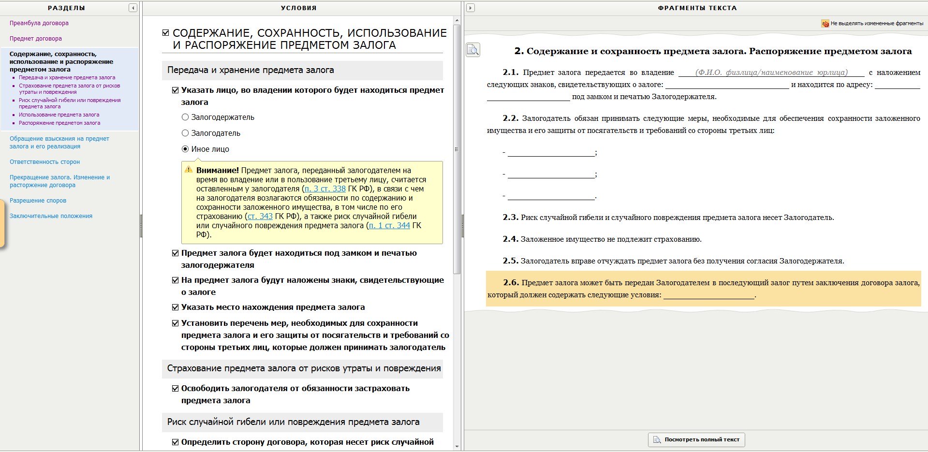Click the warning triangle icon in the note
Screen dimensions: 928x452
click(189, 170)
